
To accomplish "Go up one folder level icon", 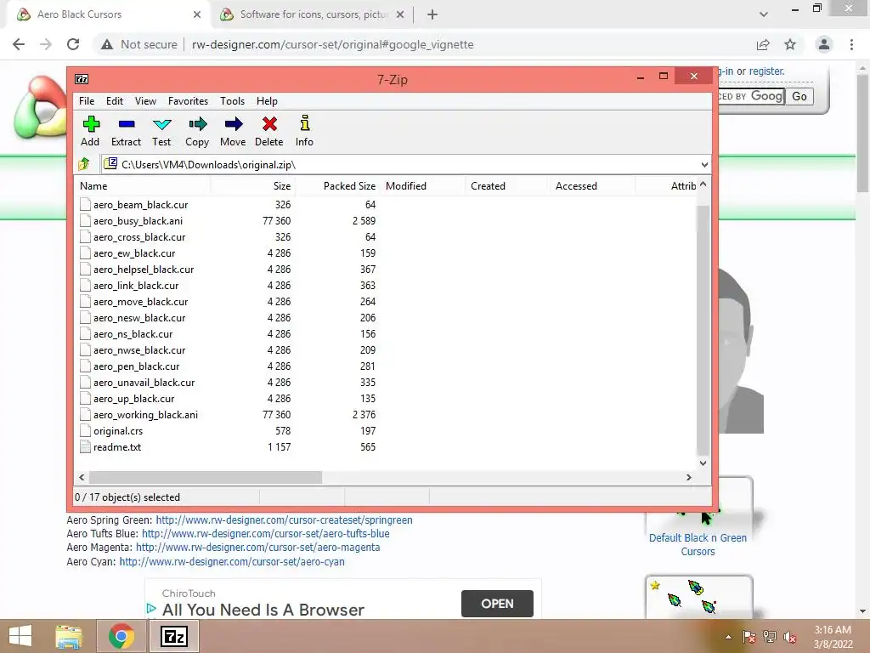I will click(x=84, y=164).
